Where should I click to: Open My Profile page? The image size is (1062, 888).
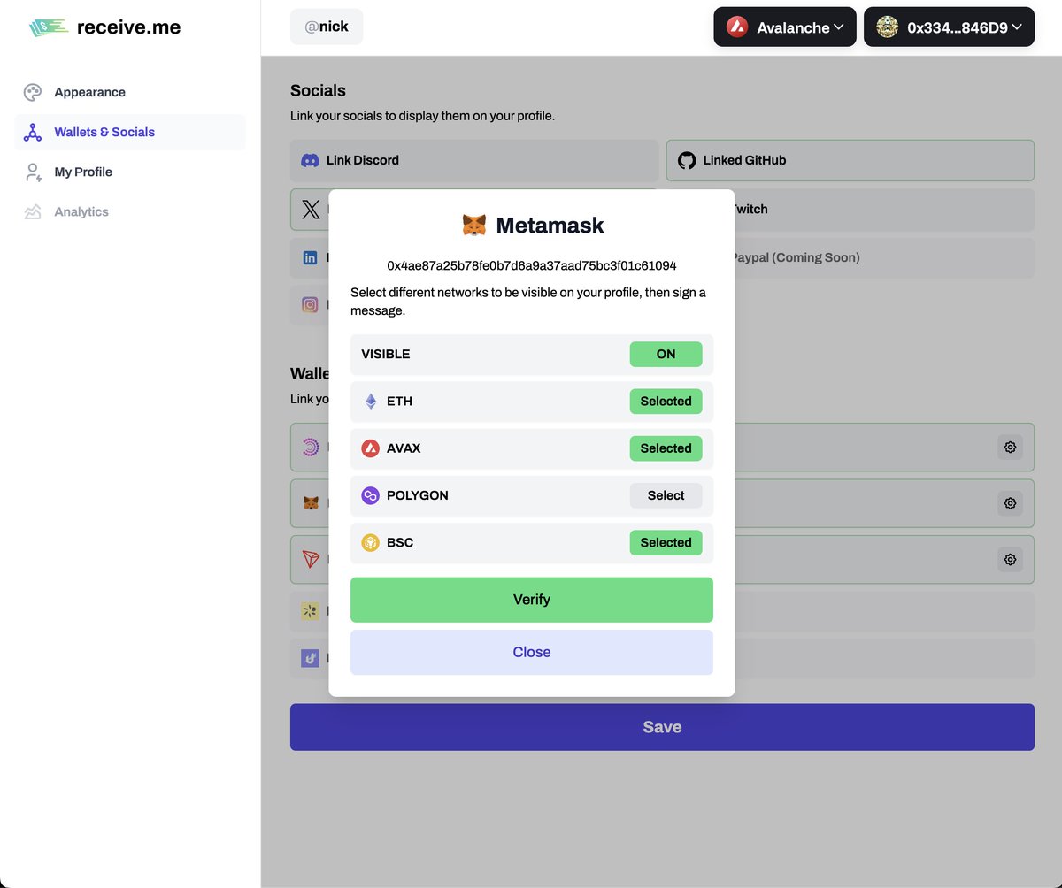tap(130, 172)
